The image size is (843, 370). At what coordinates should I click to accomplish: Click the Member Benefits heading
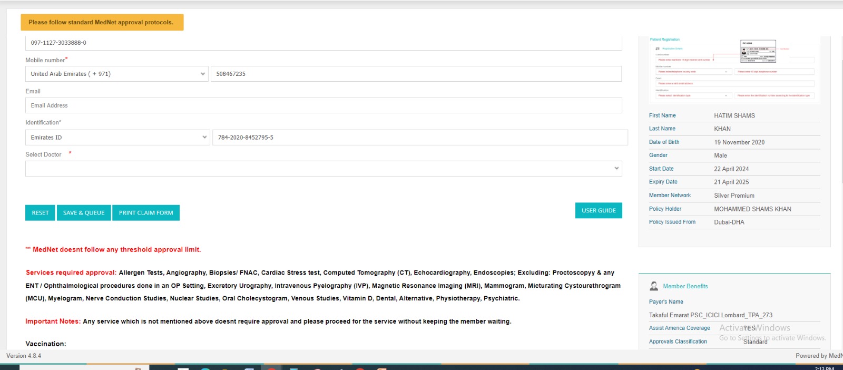point(685,286)
